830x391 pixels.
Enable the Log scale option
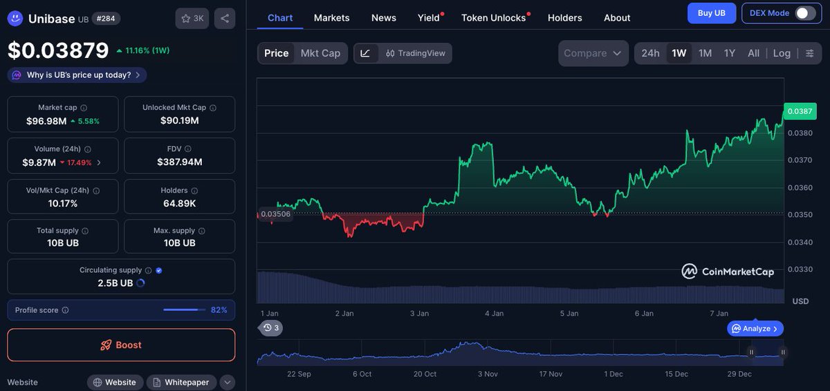(x=782, y=53)
